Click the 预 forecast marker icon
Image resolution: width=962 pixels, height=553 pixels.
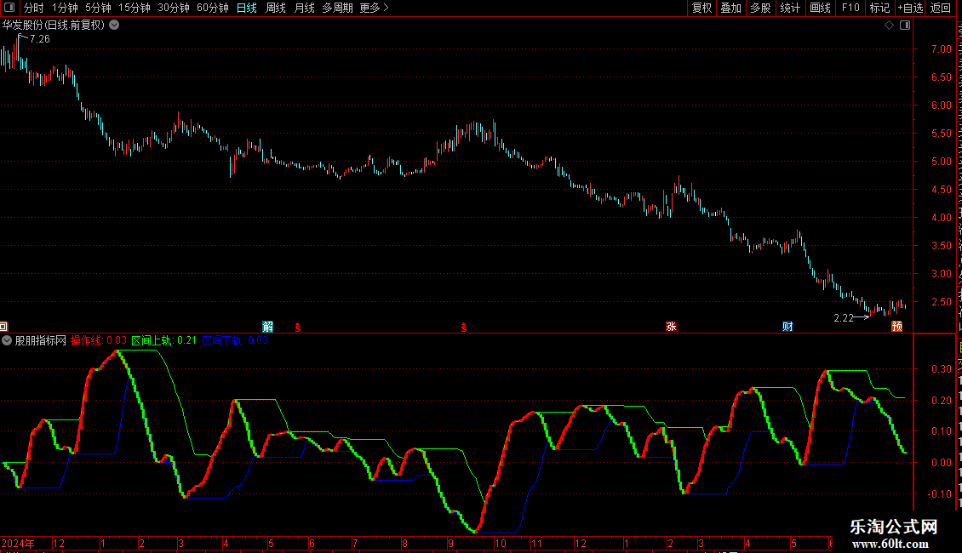(897, 326)
